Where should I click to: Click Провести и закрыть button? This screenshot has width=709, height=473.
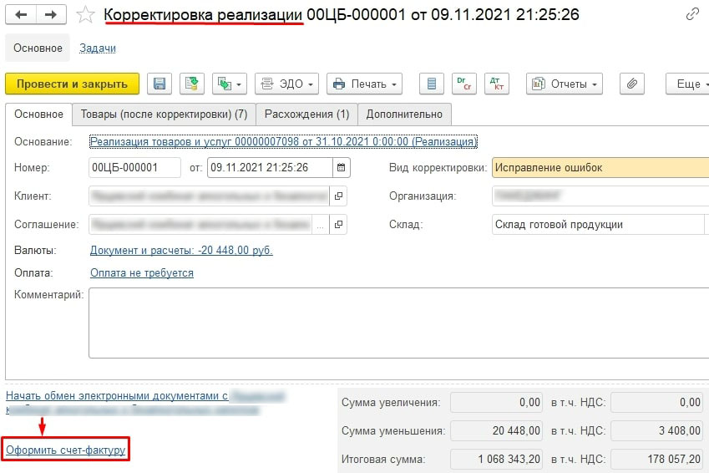[72, 84]
